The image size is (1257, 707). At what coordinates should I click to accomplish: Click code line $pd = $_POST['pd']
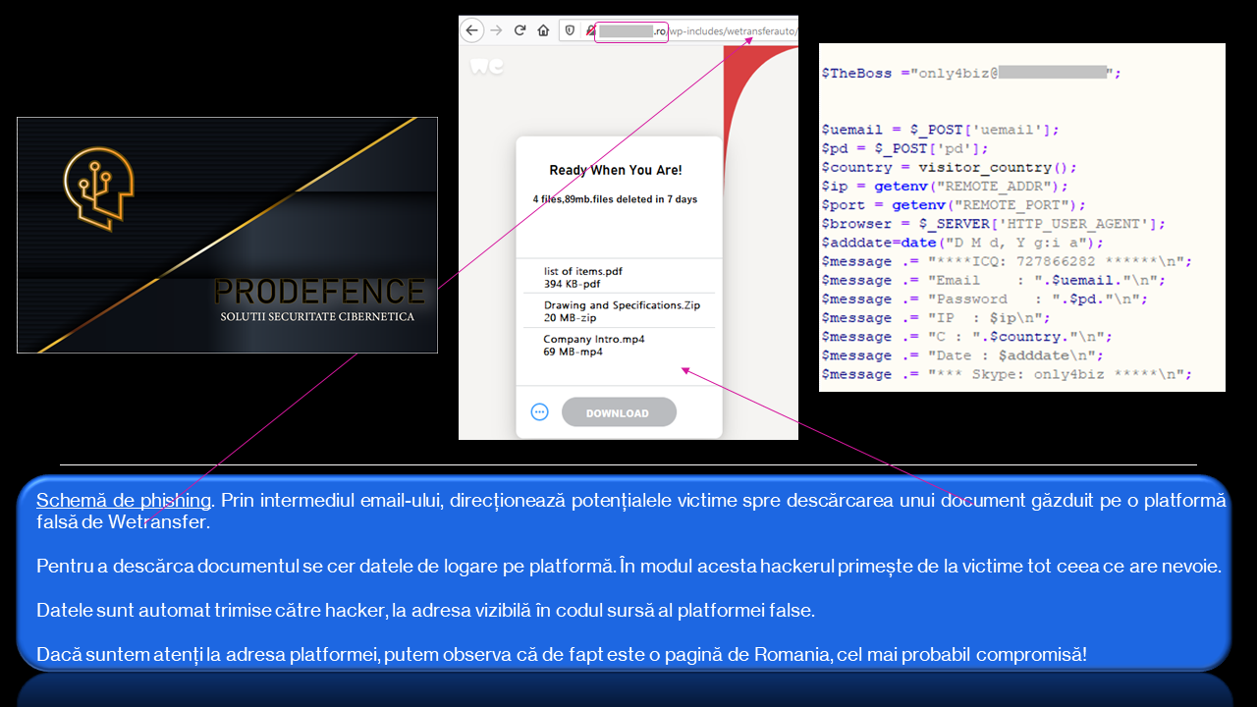904,148
